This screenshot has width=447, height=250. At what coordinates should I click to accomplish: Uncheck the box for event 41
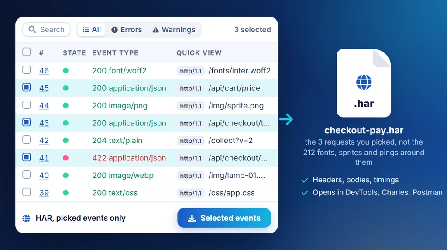click(27, 157)
